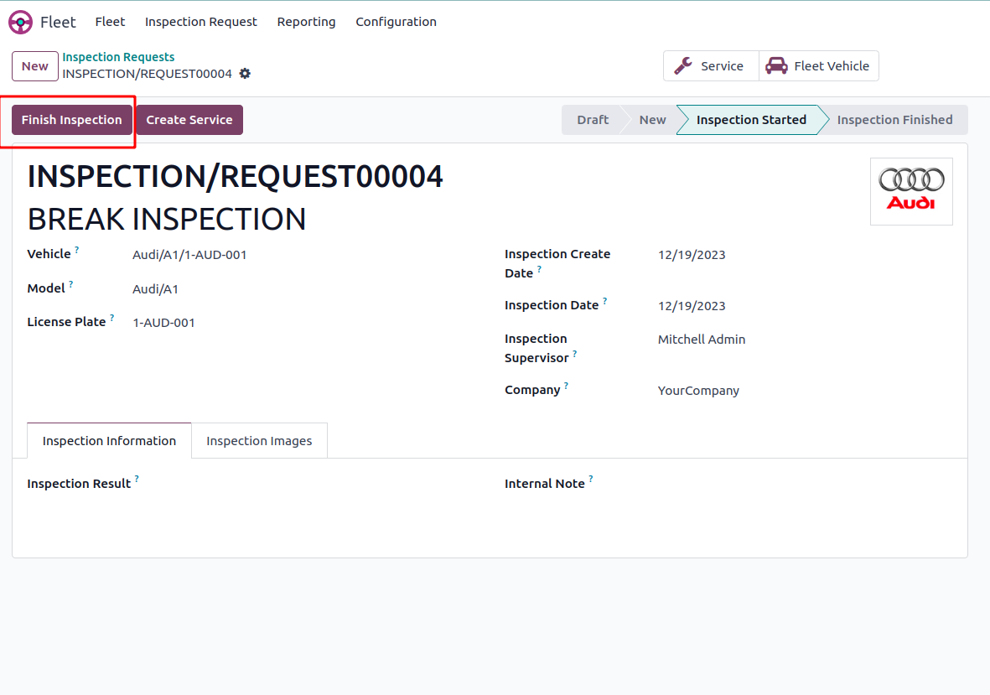Create a New inspection request record
This screenshot has height=695, width=990.
pos(34,66)
